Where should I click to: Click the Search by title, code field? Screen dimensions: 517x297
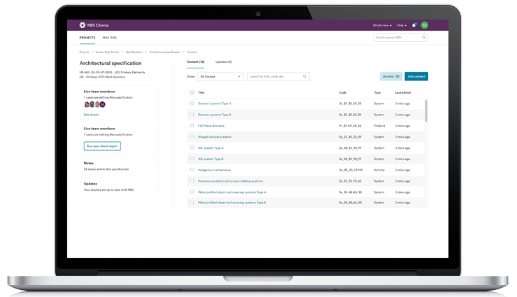point(278,76)
